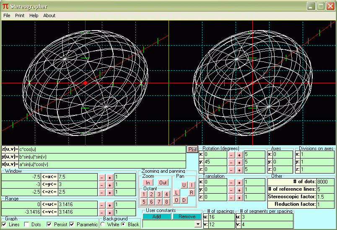Pan up with the U button

click(x=184, y=185)
